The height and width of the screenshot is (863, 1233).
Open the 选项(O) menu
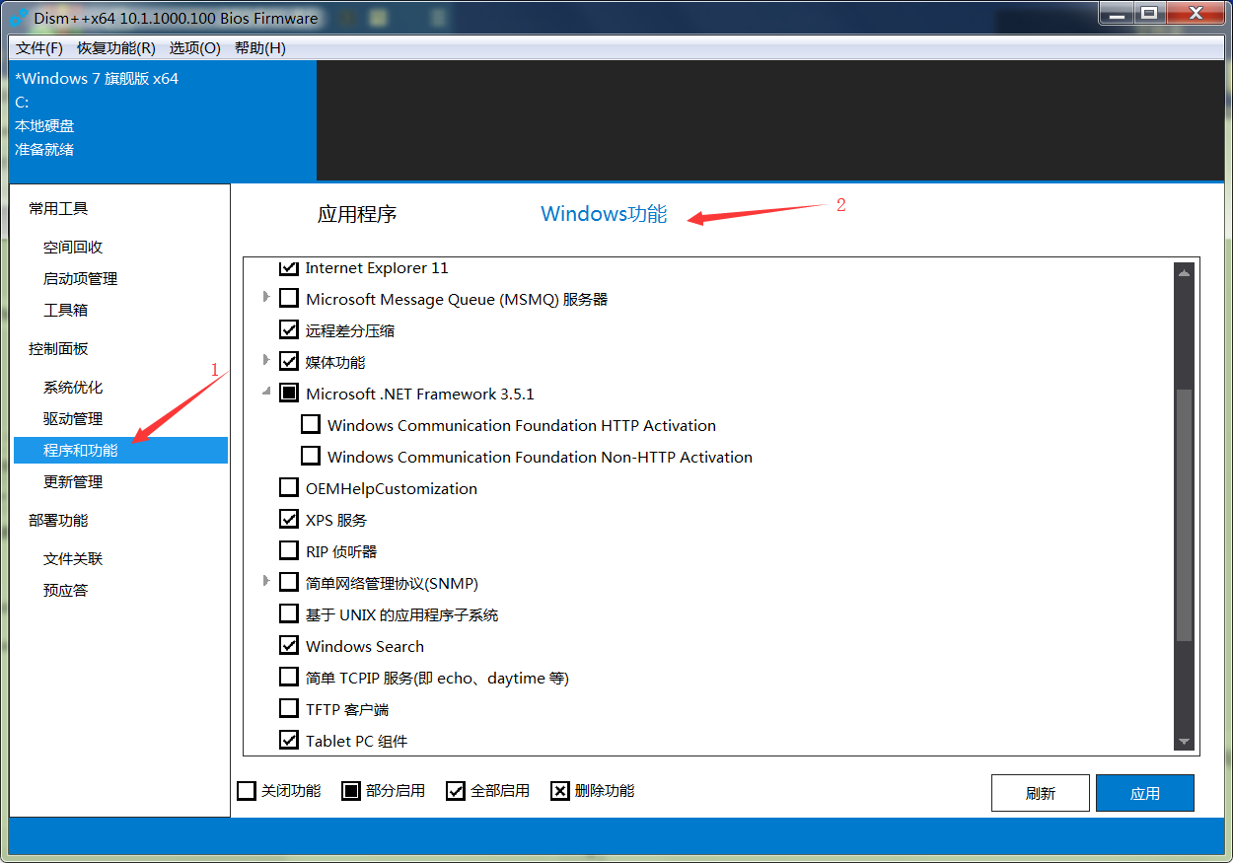coord(194,47)
